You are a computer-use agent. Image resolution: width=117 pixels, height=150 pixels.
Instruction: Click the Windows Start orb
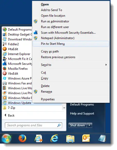6,138
